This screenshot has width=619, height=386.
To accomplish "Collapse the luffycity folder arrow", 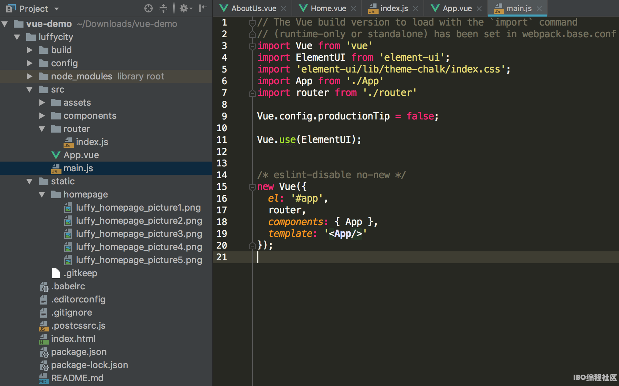I will coord(17,37).
